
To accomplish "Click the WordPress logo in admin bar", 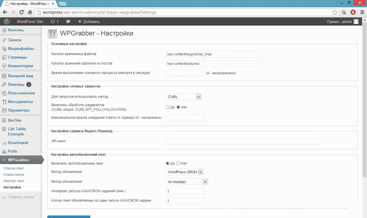I will click(6, 22).
